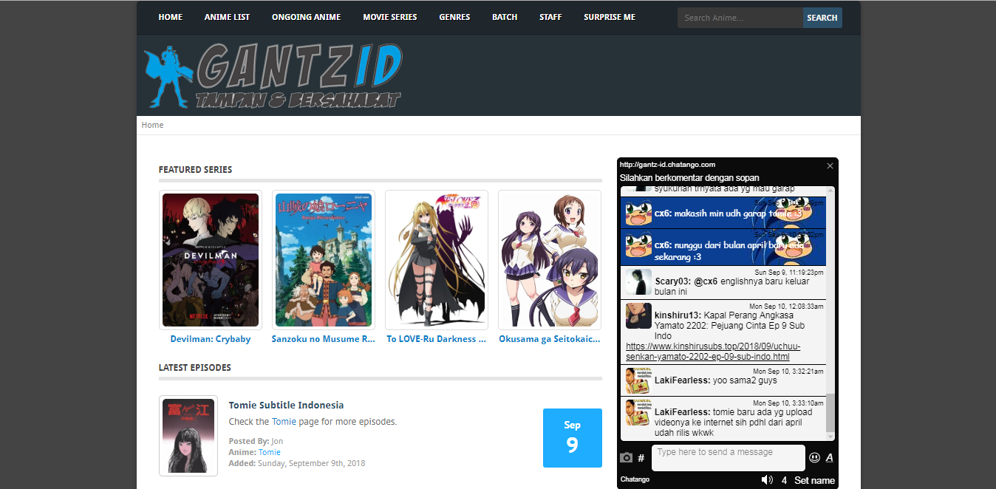
Task: Click Added: Sunday, September 9th, 2018 text
Action: [297, 463]
